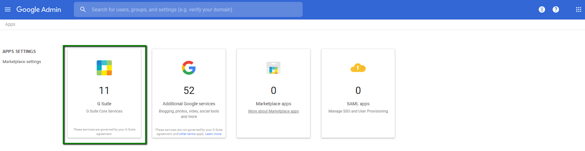585x151 pixels.
Task: Click the Marketplace apps 0 count
Action: (x=273, y=90)
